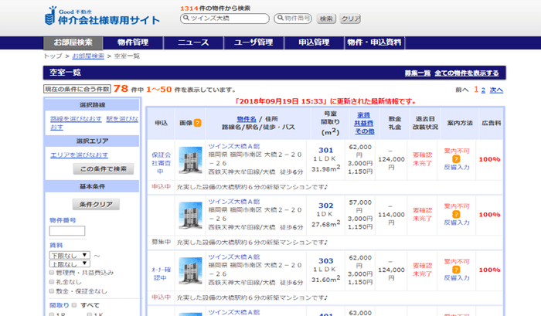Click the Good不動産 site logo

(102, 15)
